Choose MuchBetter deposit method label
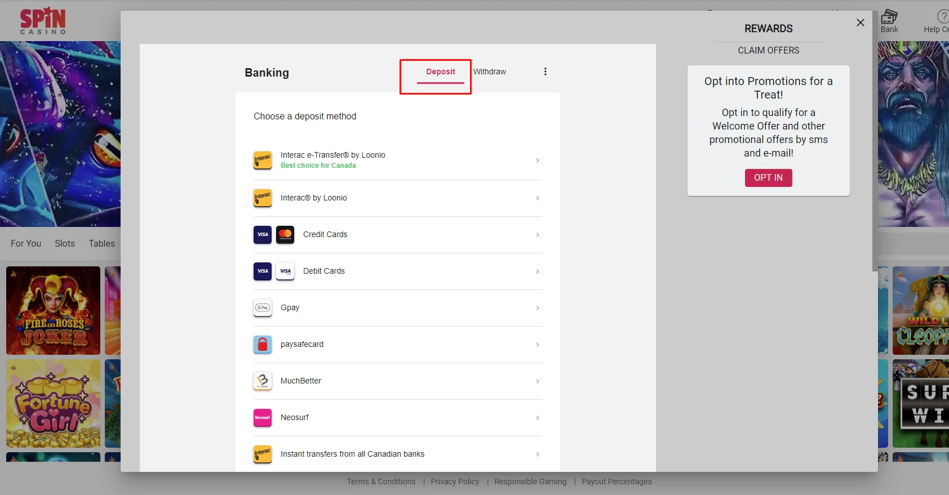The image size is (949, 495). pos(301,381)
